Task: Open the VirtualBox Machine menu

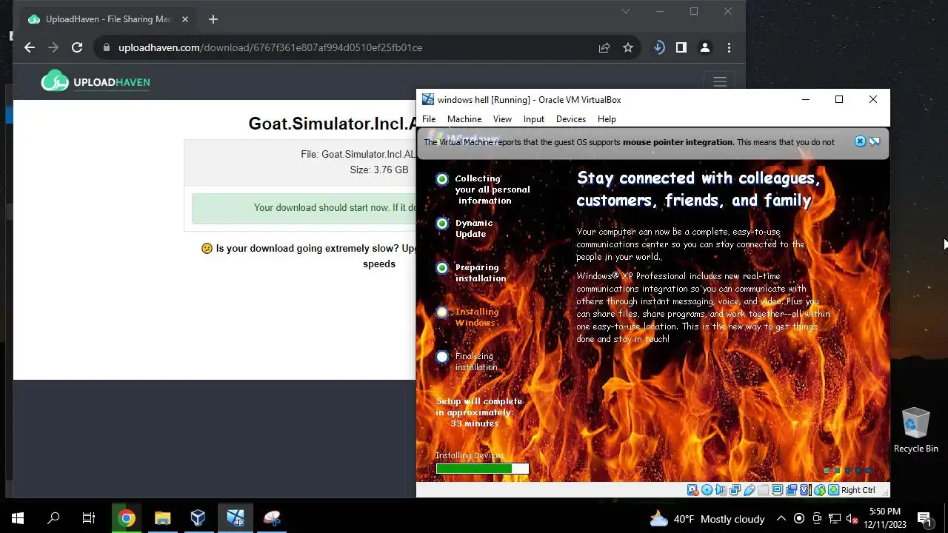Action: click(x=464, y=119)
